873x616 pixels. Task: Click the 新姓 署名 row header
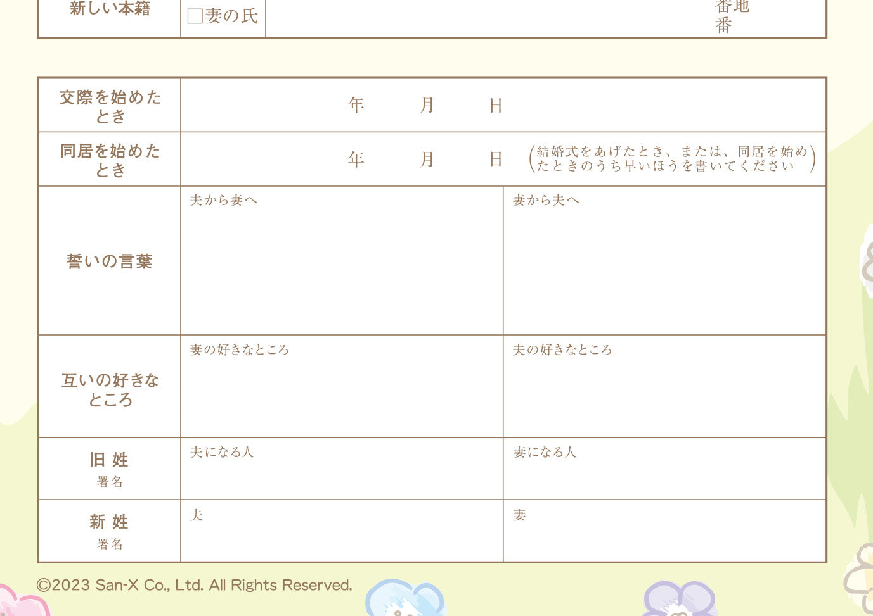click(x=110, y=531)
